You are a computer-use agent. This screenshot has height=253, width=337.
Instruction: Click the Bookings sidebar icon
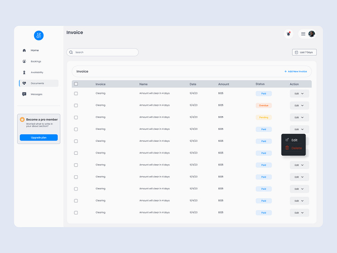24,61
